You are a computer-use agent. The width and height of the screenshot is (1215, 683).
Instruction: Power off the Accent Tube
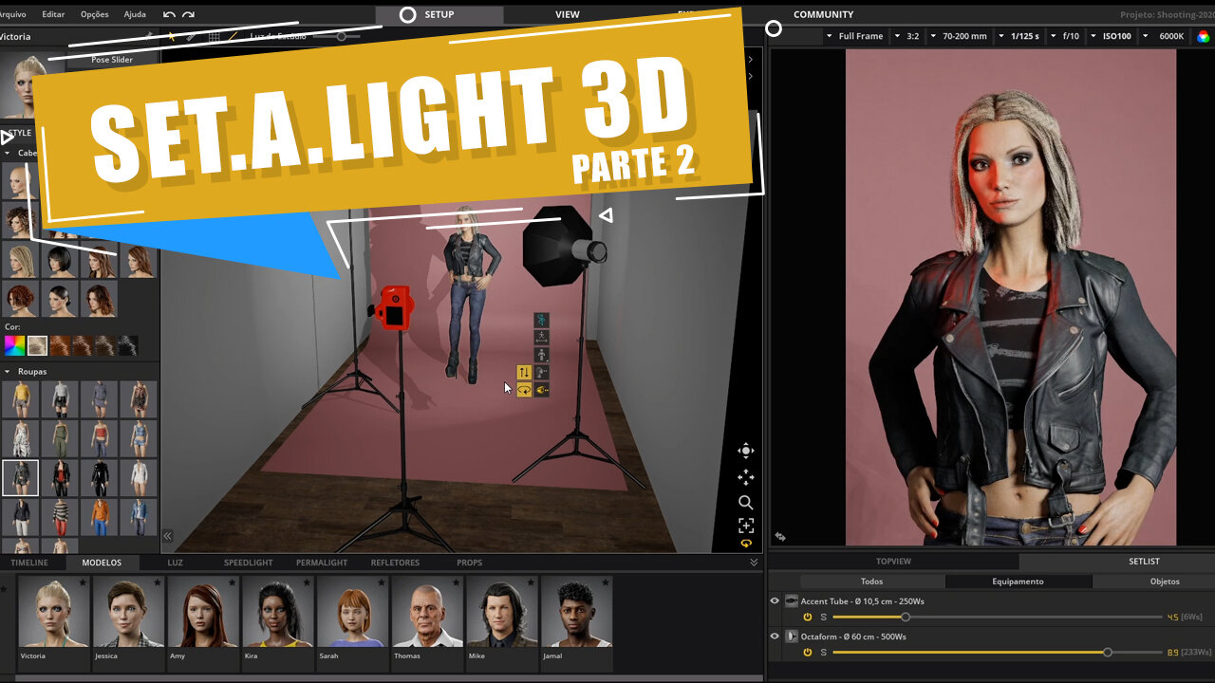point(808,617)
